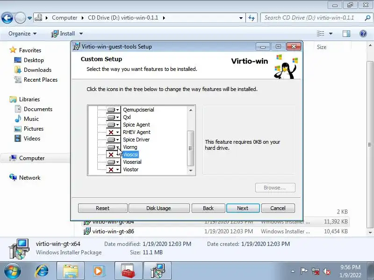Open the view options dropdown arrow
The image size is (374, 280).
(x=331, y=34)
